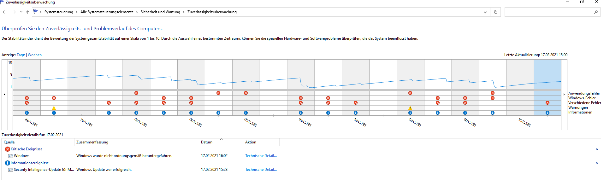Image resolution: width=604 pixels, height=180 pixels.
Task: Click the '17.02.2021 15:23' date cell
Action: (x=214, y=170)
